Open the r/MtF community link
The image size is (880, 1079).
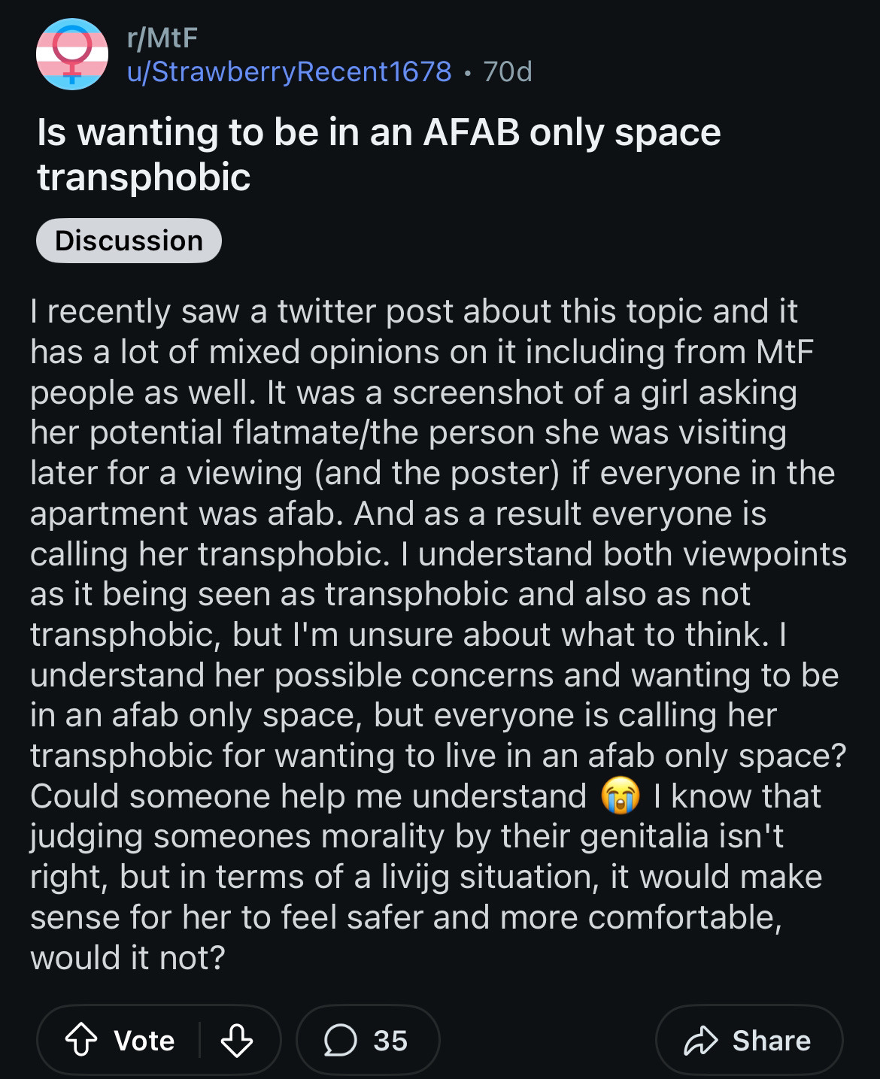[x=162, y=37]
